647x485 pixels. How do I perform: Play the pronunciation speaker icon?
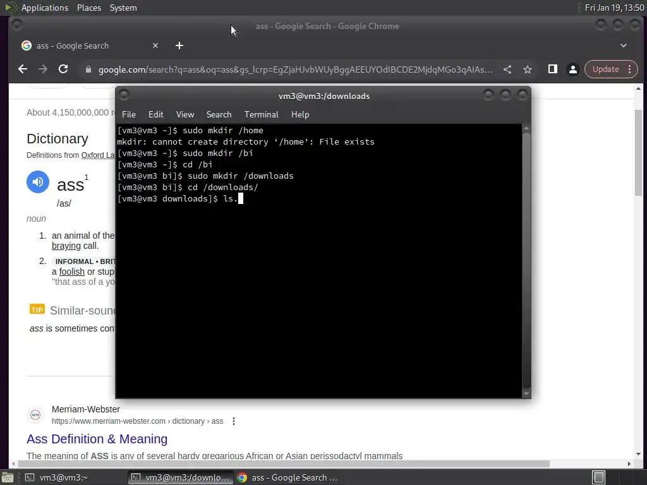coord(38,182)
